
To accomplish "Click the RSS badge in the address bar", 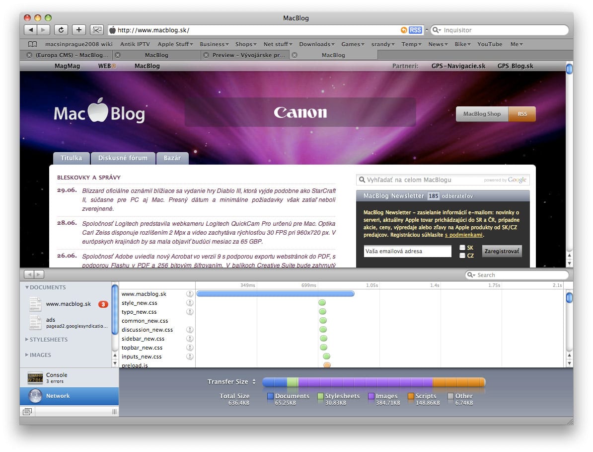I will 415,30.
